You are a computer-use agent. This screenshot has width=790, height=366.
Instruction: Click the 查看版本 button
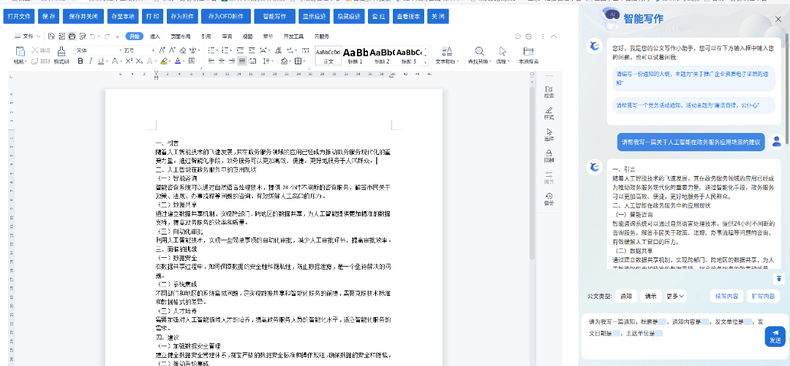408,16
